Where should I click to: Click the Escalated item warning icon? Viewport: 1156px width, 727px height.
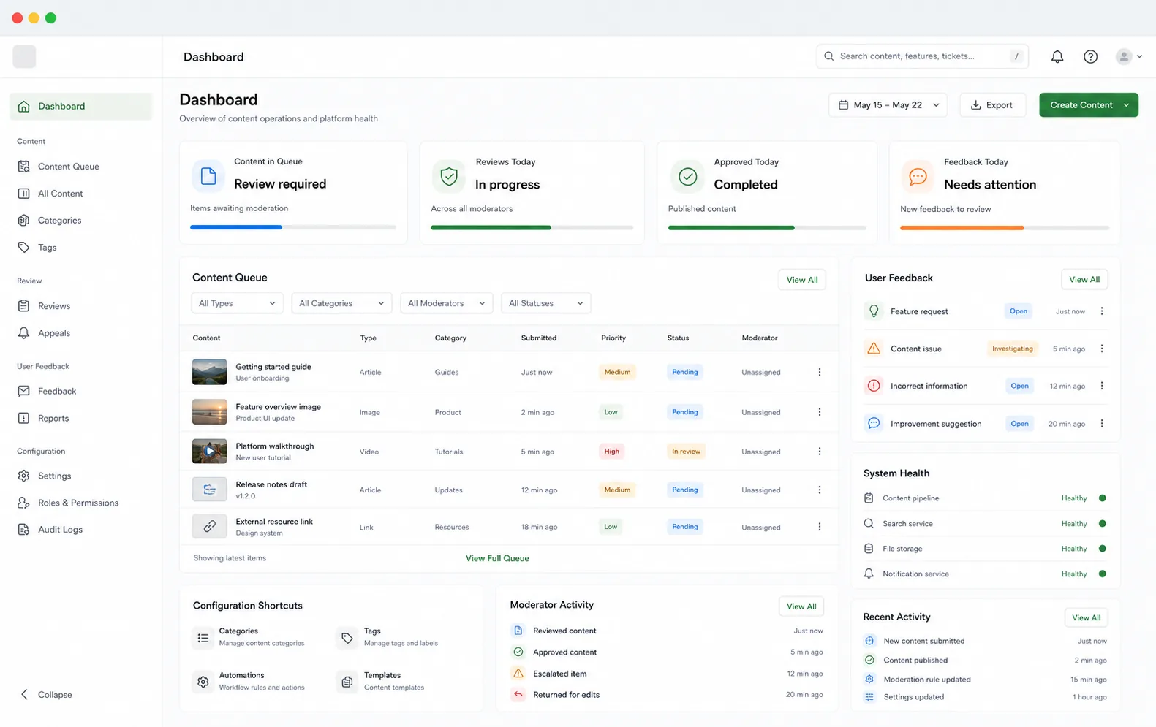[x=518, y=674]
